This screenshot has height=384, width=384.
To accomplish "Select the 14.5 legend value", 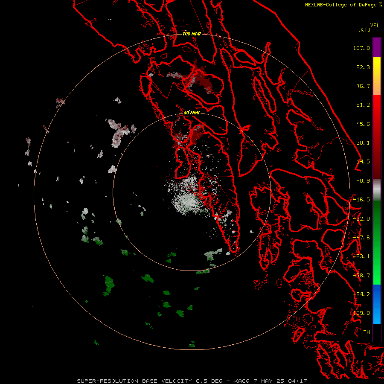I will click(x=363, y=162).
